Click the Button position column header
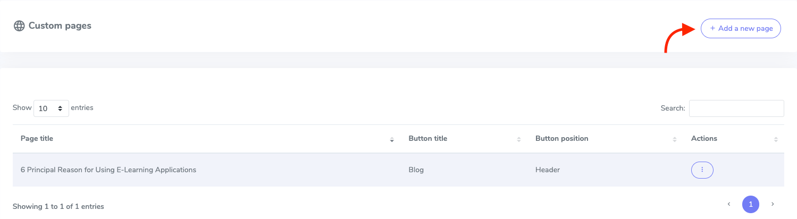This screenshot has width=797, height=219. click(561, 139)
